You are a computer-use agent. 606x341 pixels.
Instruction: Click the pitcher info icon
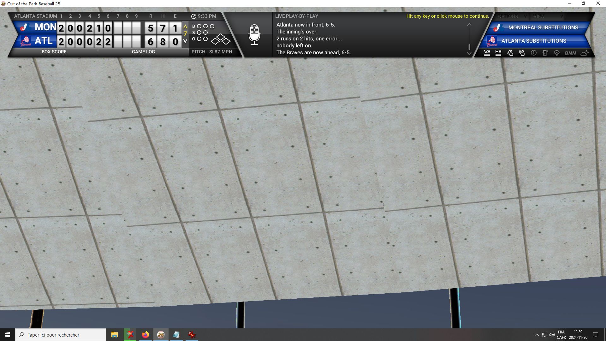tap(522, 53)
